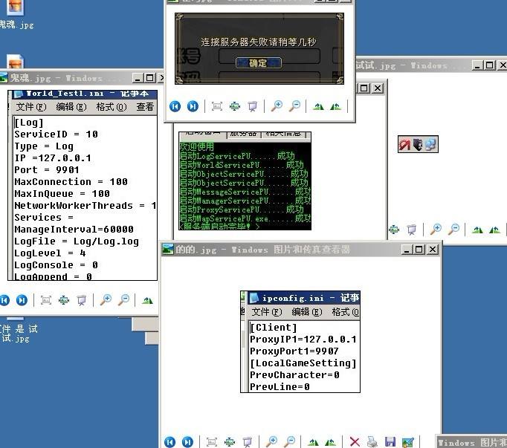Screen dimensions: 507x448
Task: Zoom out on 试试.jpg image
Action: click(454, 229)
